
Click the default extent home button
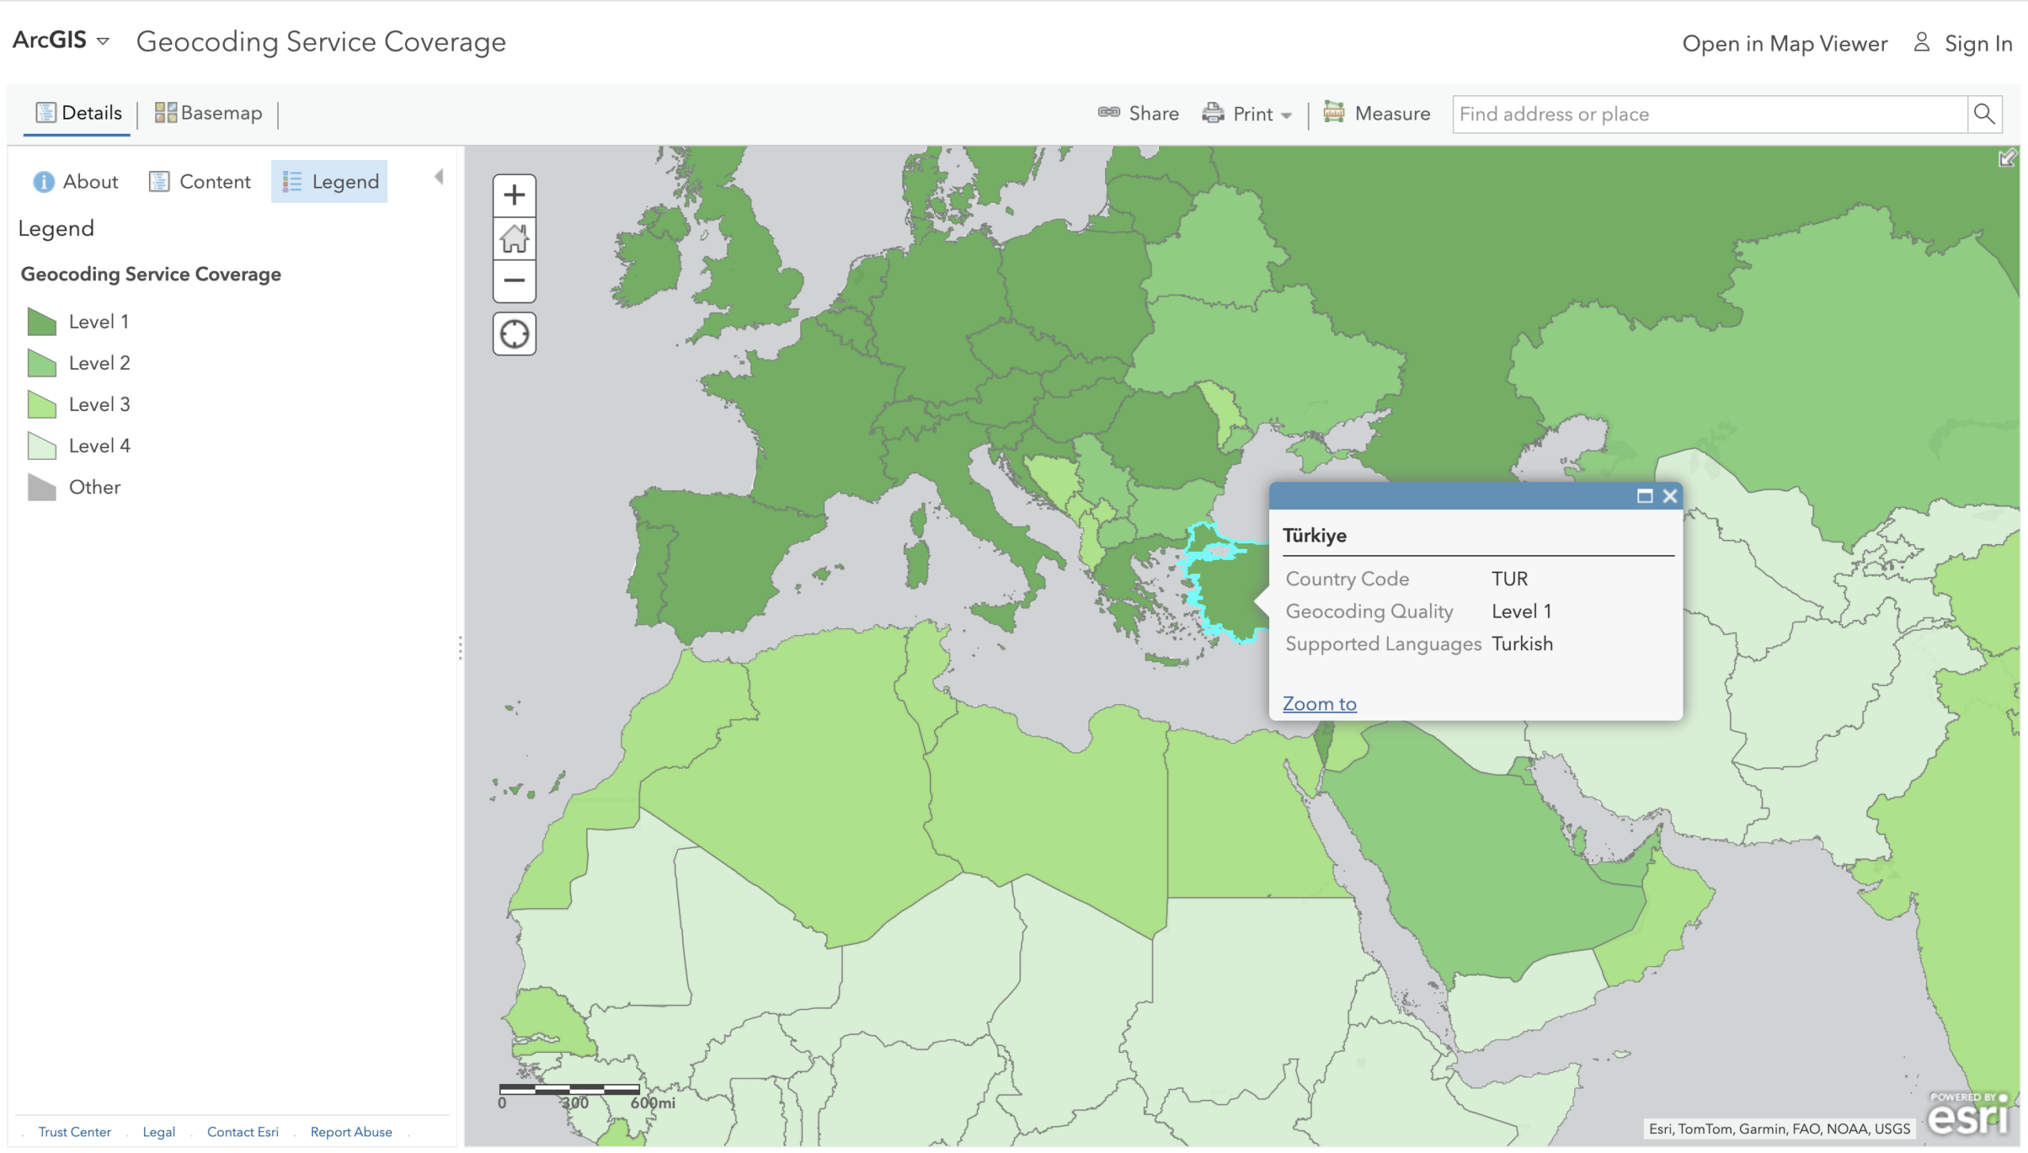[x=514, y=238]
